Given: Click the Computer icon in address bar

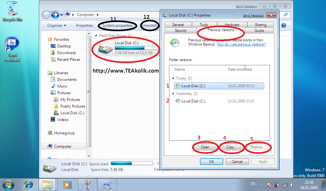Looking at the screenshot, I should coord(67,15).
